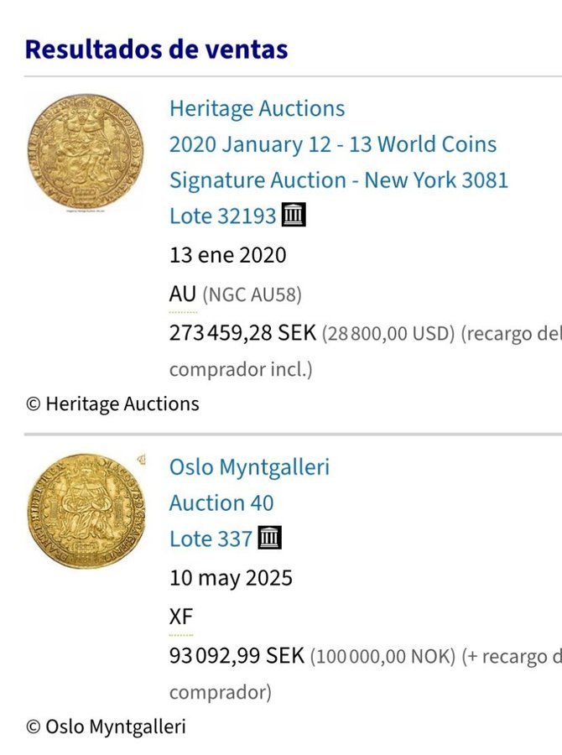Open the Heritage Auctions gold coin thumbnail
Screen dimensions: 562x755
[85, 151]
